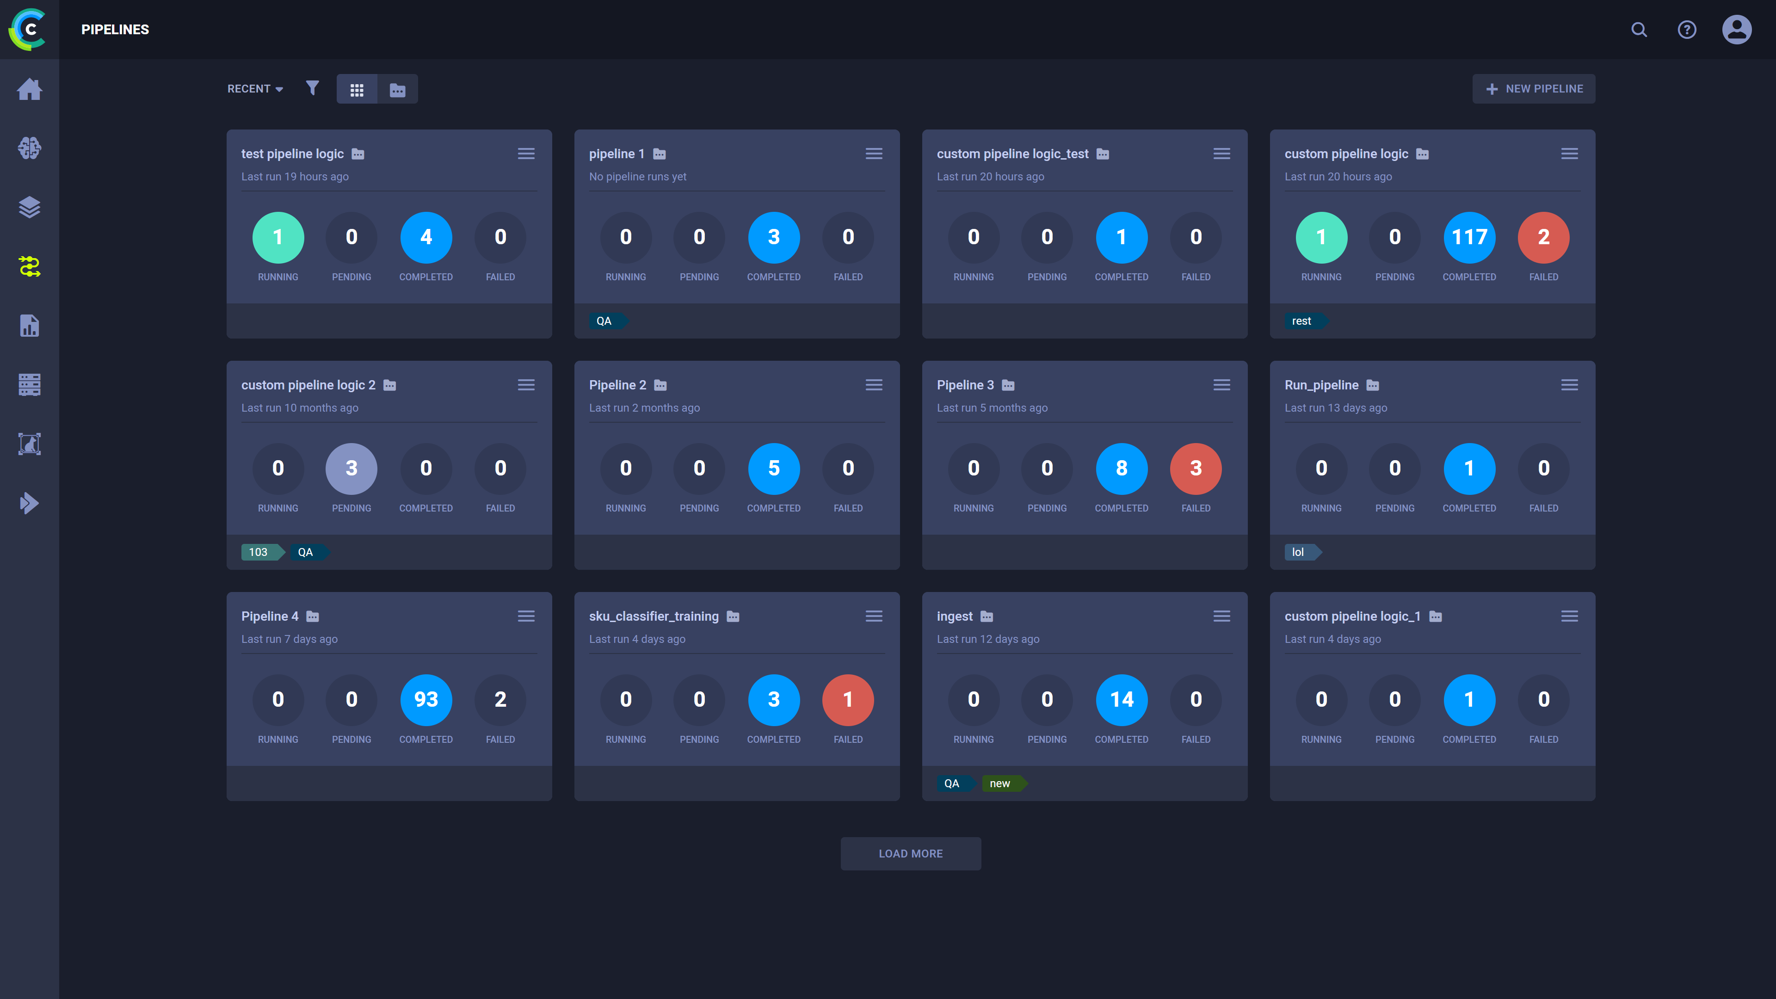The image size is (1776, 999).
Task: Open the Pipeline 4 card menu
Action: [x=526, y=617]
